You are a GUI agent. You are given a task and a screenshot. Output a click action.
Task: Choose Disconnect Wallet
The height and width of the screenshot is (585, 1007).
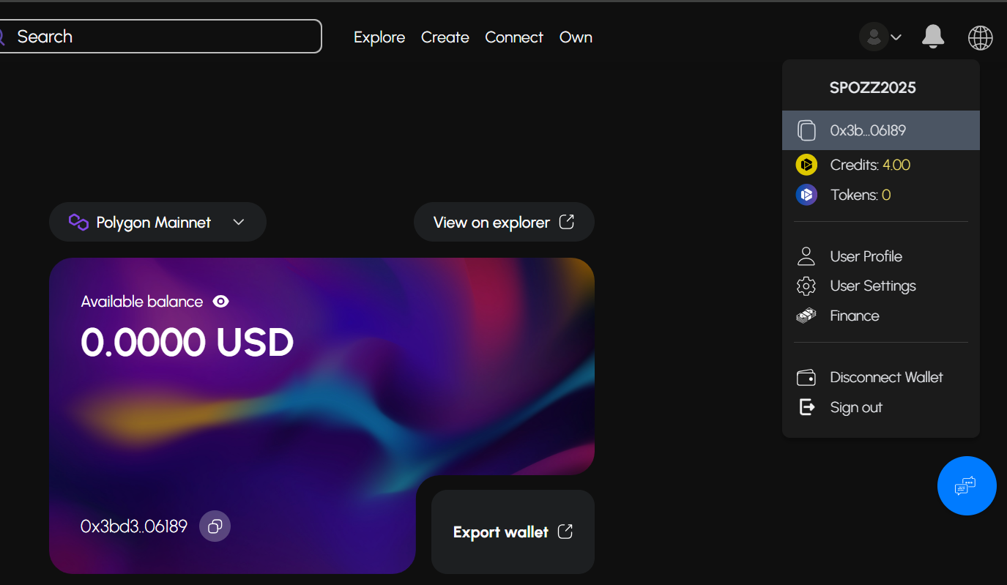[x=880, y=377]
